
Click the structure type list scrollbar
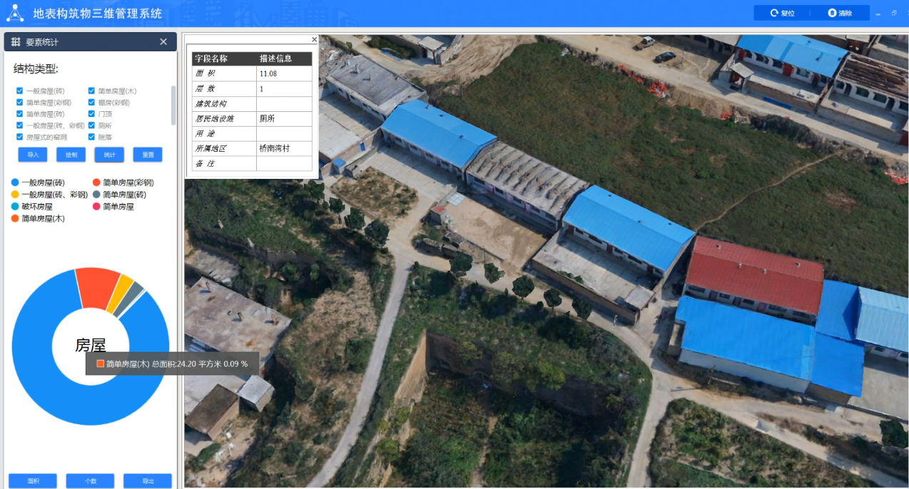[x=173, y=105]
